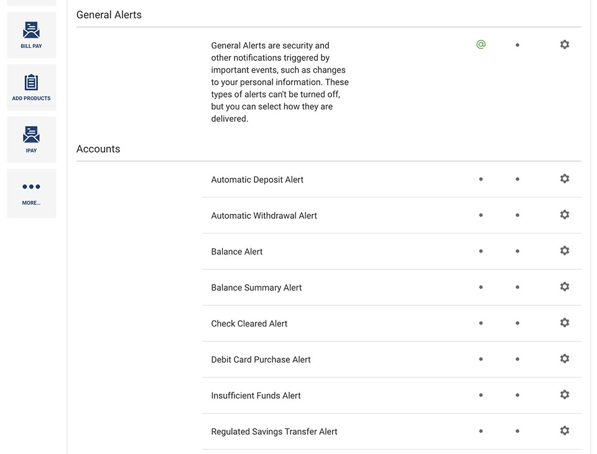Screen dimensions: 597x454
Task: Open gear settings for Debit Card Purchase Alert
Action: [565, 359]
